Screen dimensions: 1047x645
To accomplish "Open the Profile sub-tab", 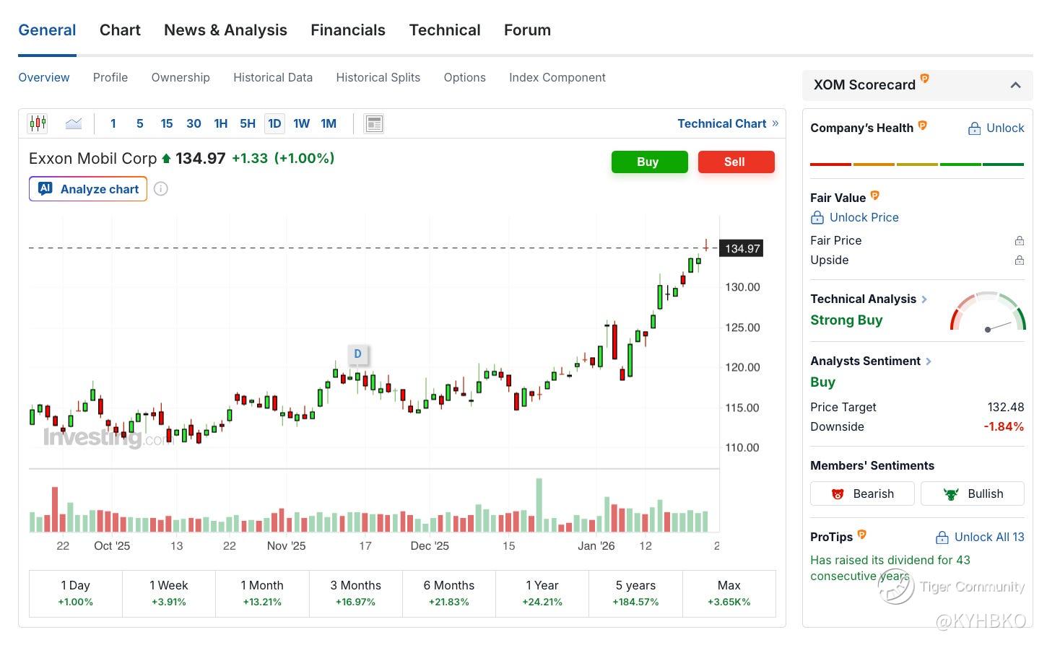I will tap(110, 77).
